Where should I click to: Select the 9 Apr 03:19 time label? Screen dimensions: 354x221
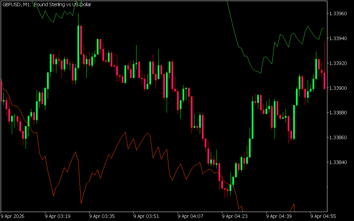(x=58, y=216)
